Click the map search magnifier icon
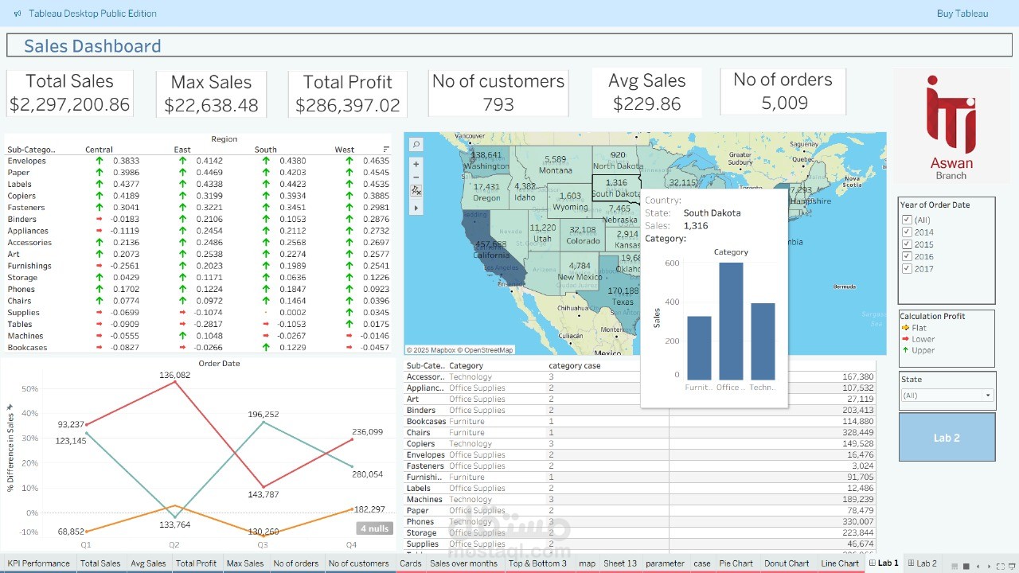The height and width of the screenshot is (573, 1019). pos(416,144)
